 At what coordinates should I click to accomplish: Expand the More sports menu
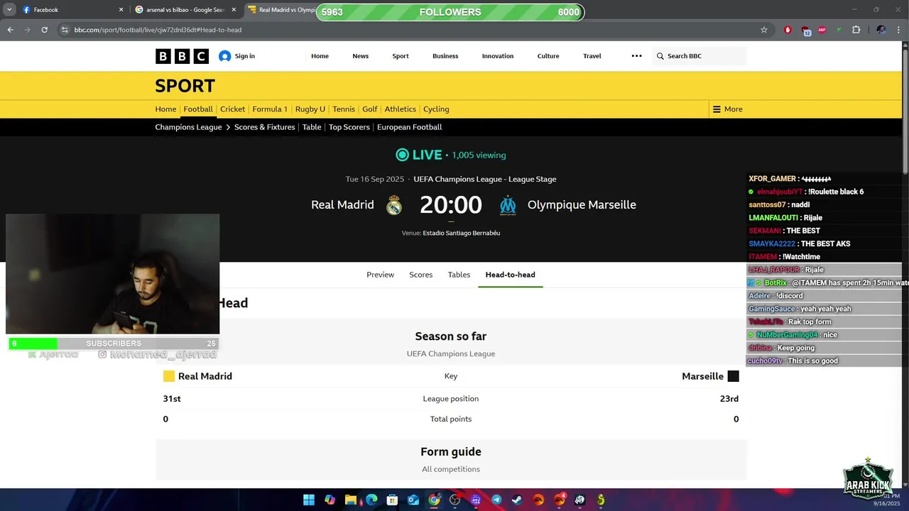[x=728, y=109]
